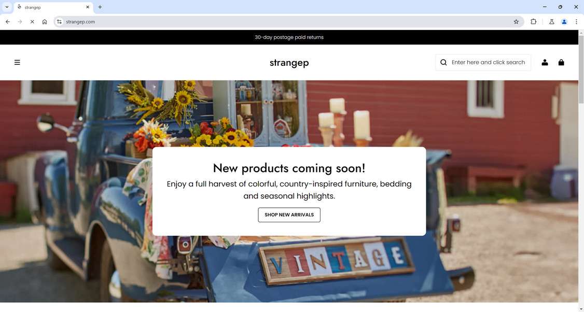The width and height of the screenshot is (584, 312).
Task: Open the Chrome three-dot menu
Action: [x=576, y=22]
